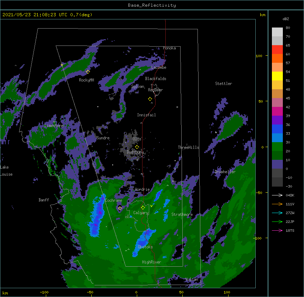Click the Banff label

(44, 200)
